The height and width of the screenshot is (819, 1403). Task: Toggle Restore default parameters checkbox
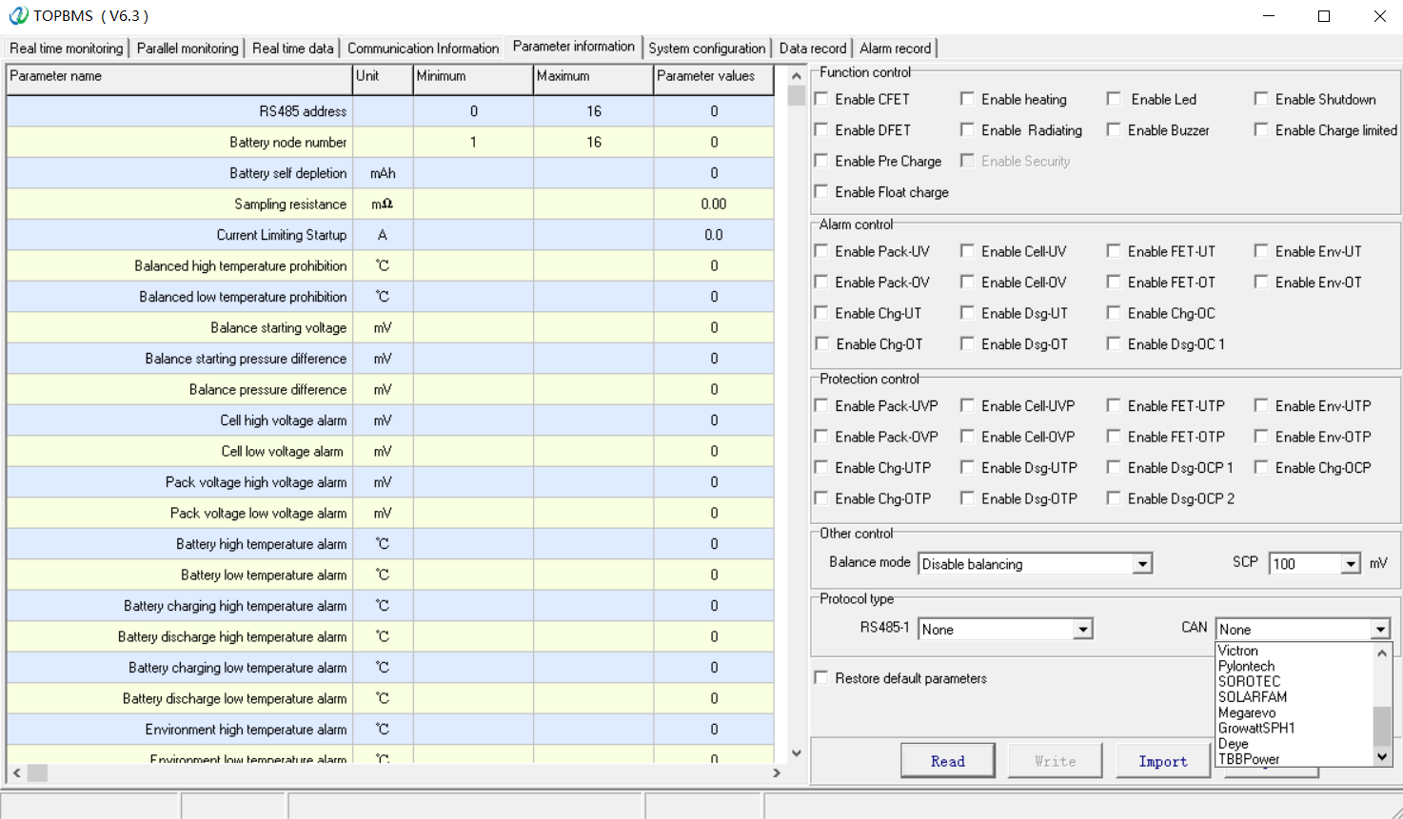click(x=821, y=678)
